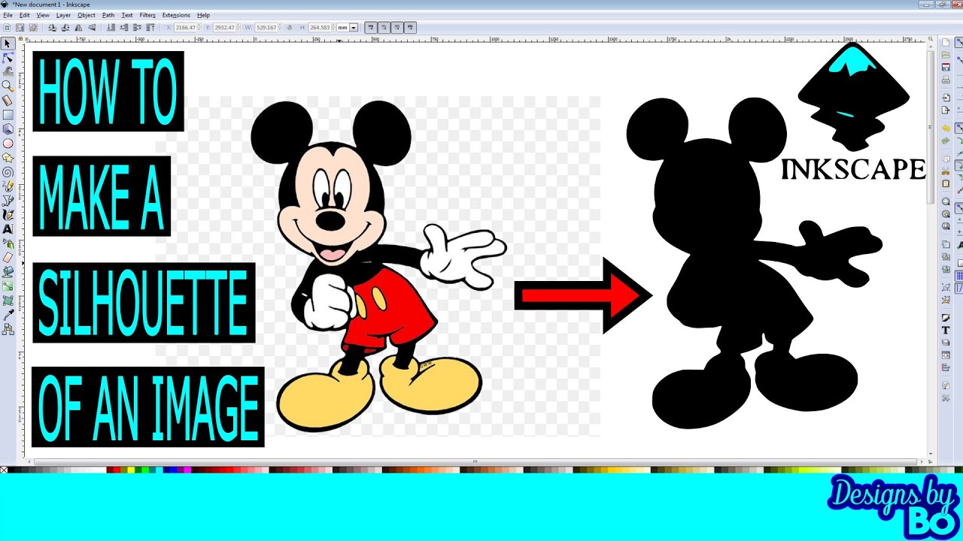Viewport: 963px width, 541px height.
Task: Select the Gradient tool
Action: 8,286
